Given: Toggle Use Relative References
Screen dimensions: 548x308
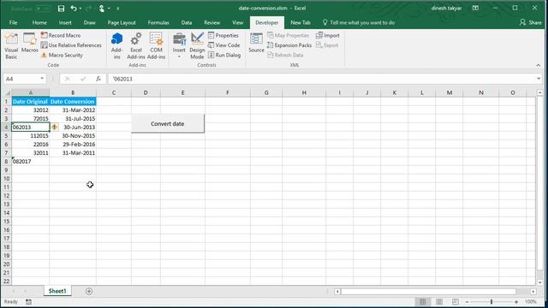Looking at the screenshot, I should coord(71,45).
